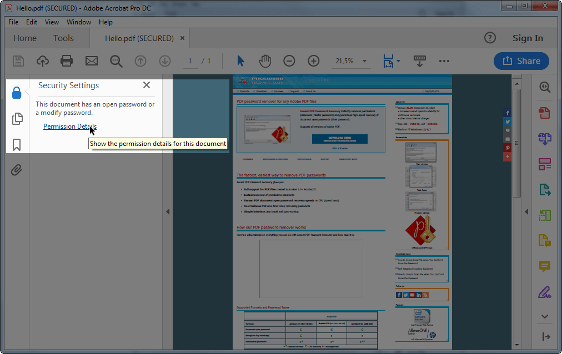562x354 pixels.
Task: Zoom out with the minus icon
Action: [289, 61]
